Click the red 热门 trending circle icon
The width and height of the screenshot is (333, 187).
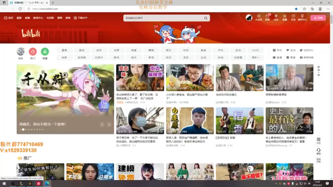point(33,52)
